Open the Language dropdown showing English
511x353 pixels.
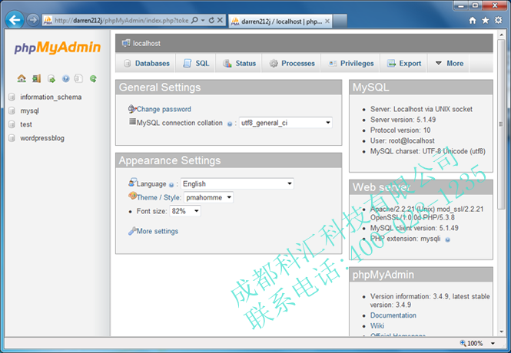(x=237, y=183)
